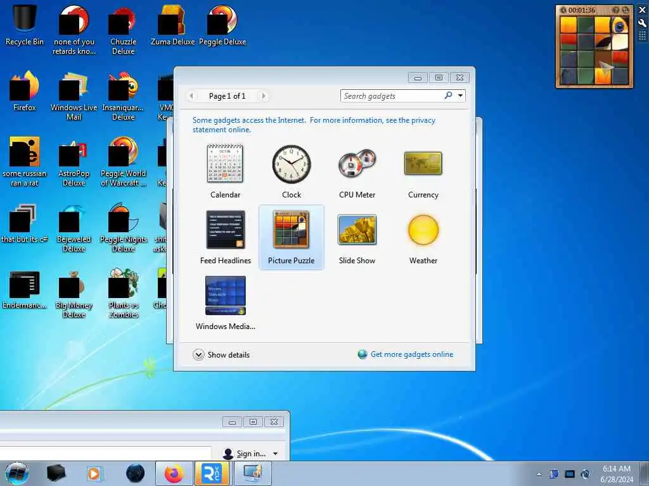Switch to the gadget gallery taskbar button
The height and width of the screenshot is (486, 649).
pyautogui.click(x=252, y=473)
